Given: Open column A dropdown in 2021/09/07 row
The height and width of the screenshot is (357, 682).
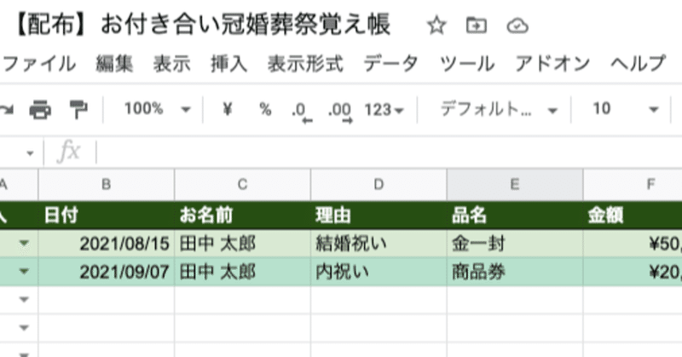Looking at the screenshot, I should (24, 271).
